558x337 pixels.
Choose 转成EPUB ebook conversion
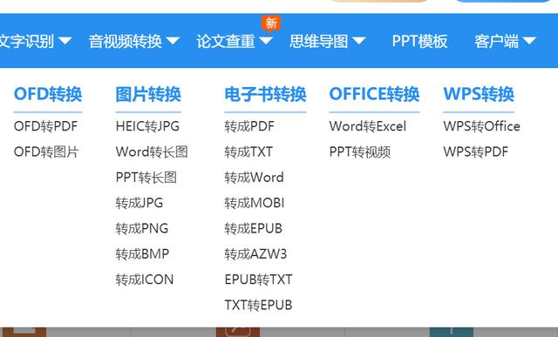coord(253,228)
